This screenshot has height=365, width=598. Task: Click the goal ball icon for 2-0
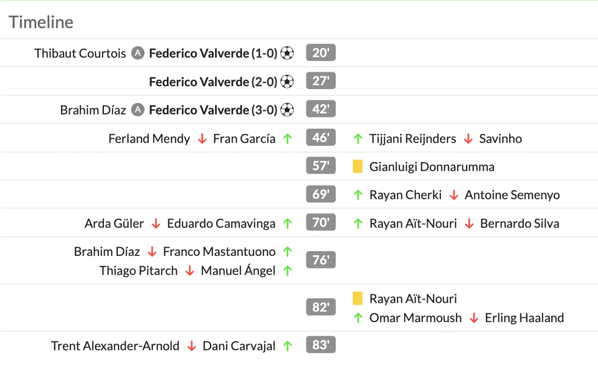[x=287, y=82]
